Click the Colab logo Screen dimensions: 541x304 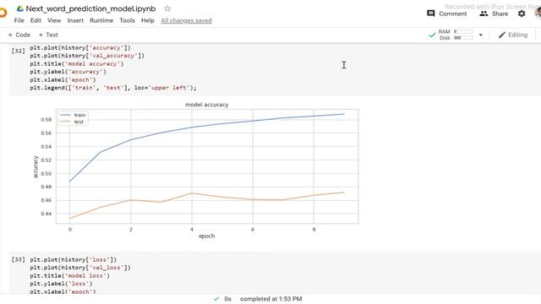(x=3, y=14)
